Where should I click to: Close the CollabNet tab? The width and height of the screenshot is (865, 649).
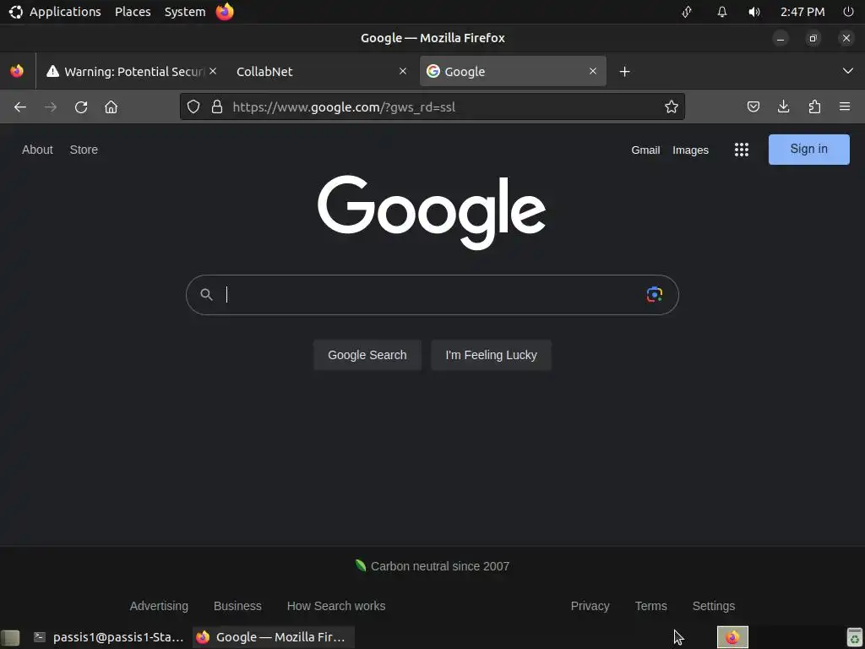pyautogui.click(x=403, y=71)
